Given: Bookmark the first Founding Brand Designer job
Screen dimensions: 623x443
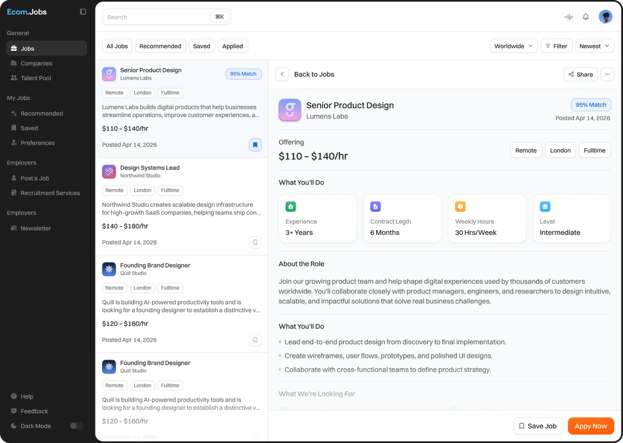Looking at the screenshot, I should pos(255,340).
